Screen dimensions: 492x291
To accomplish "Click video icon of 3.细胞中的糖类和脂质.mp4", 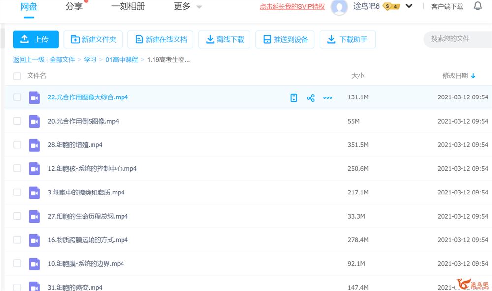I will tap(34, 193).
